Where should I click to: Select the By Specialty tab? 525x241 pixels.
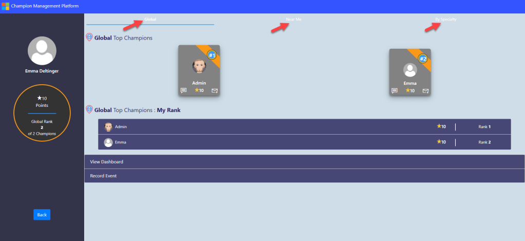pos(445,20)
